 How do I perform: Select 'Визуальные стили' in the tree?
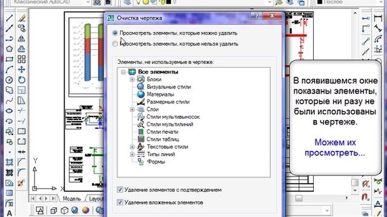tap(169, 87)
